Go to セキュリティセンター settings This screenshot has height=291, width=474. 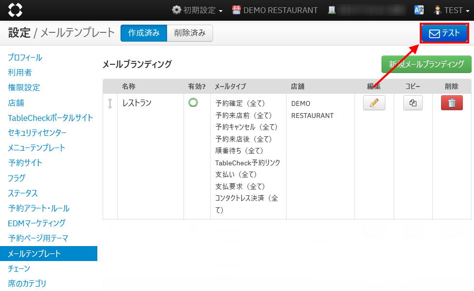(37, 132)
